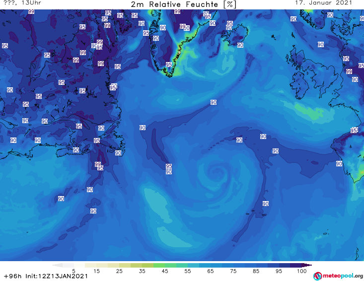This screenshot has width=364, height=281.
Task: Pick the dark purple legend swatch before 100
Action: click(x=296, y=265)
